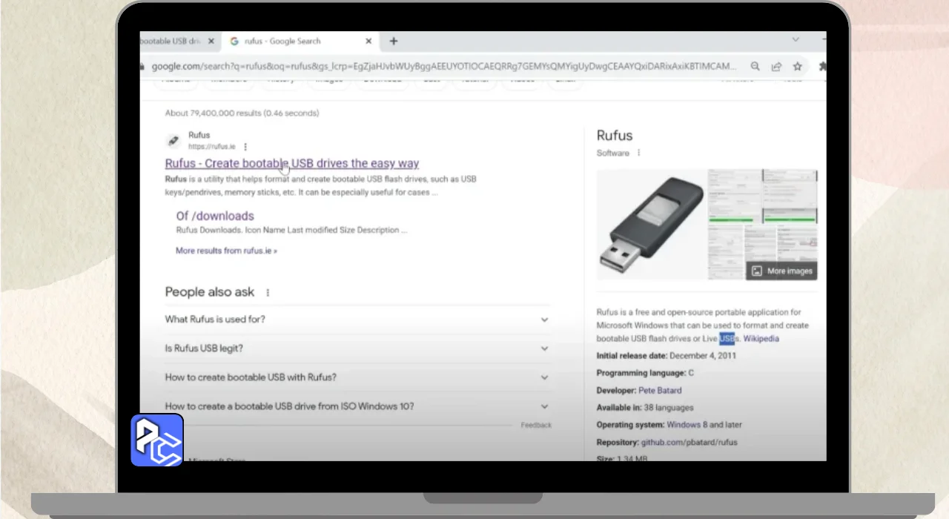Open 'Rufus - Create bootable USB drives' result link
The image size is (949, 519).
point(291,164)
